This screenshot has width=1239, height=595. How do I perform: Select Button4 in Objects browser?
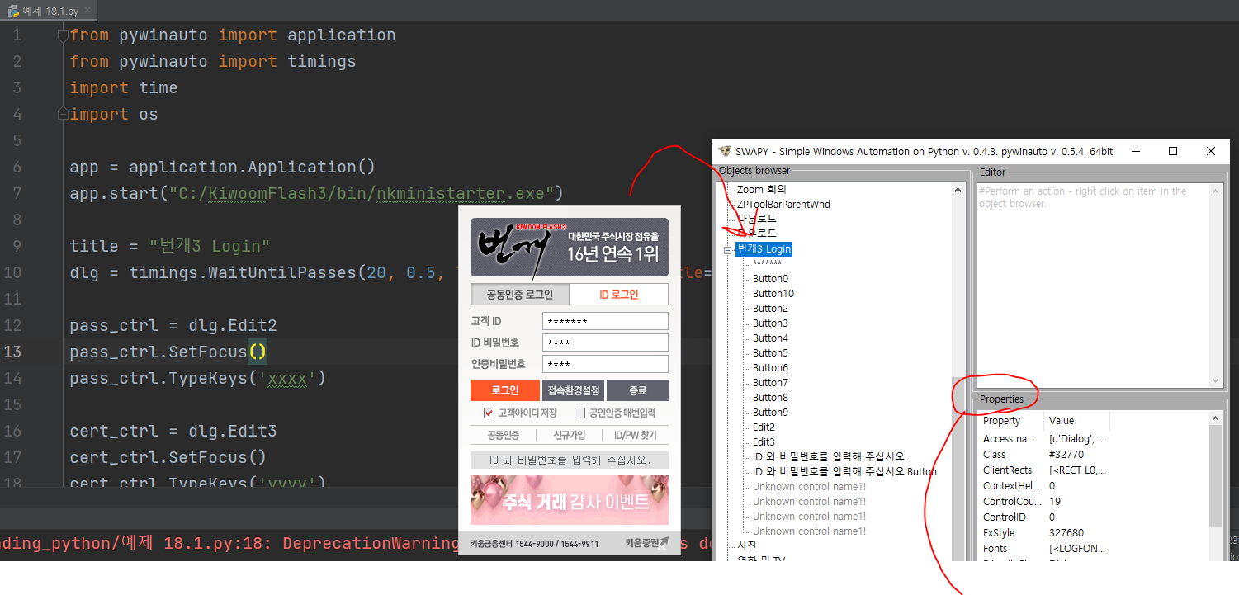pyautogui.click(x=770, y=338)
